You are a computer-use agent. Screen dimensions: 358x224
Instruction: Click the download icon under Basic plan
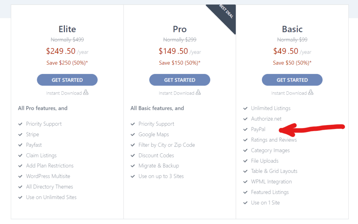311,93
